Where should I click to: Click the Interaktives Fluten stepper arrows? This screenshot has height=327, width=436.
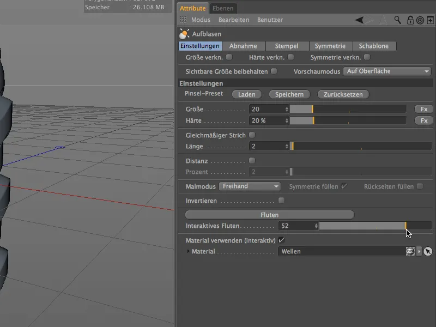[316, 226]
